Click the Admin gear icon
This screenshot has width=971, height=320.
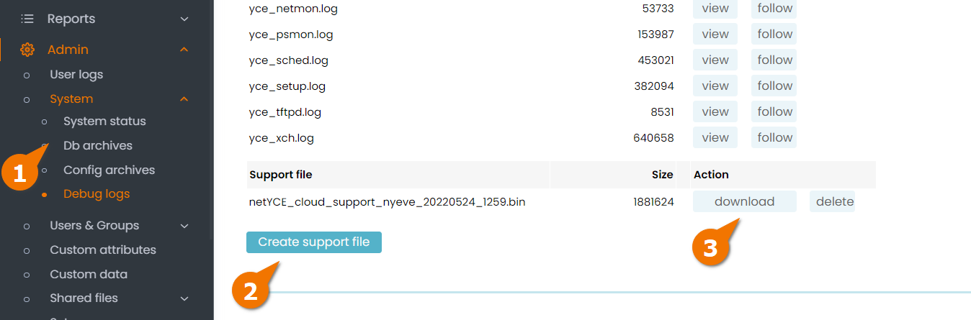click(27, 50)
